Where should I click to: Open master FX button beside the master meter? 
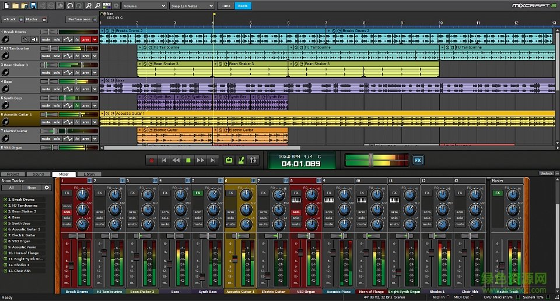tap(418, 160)
